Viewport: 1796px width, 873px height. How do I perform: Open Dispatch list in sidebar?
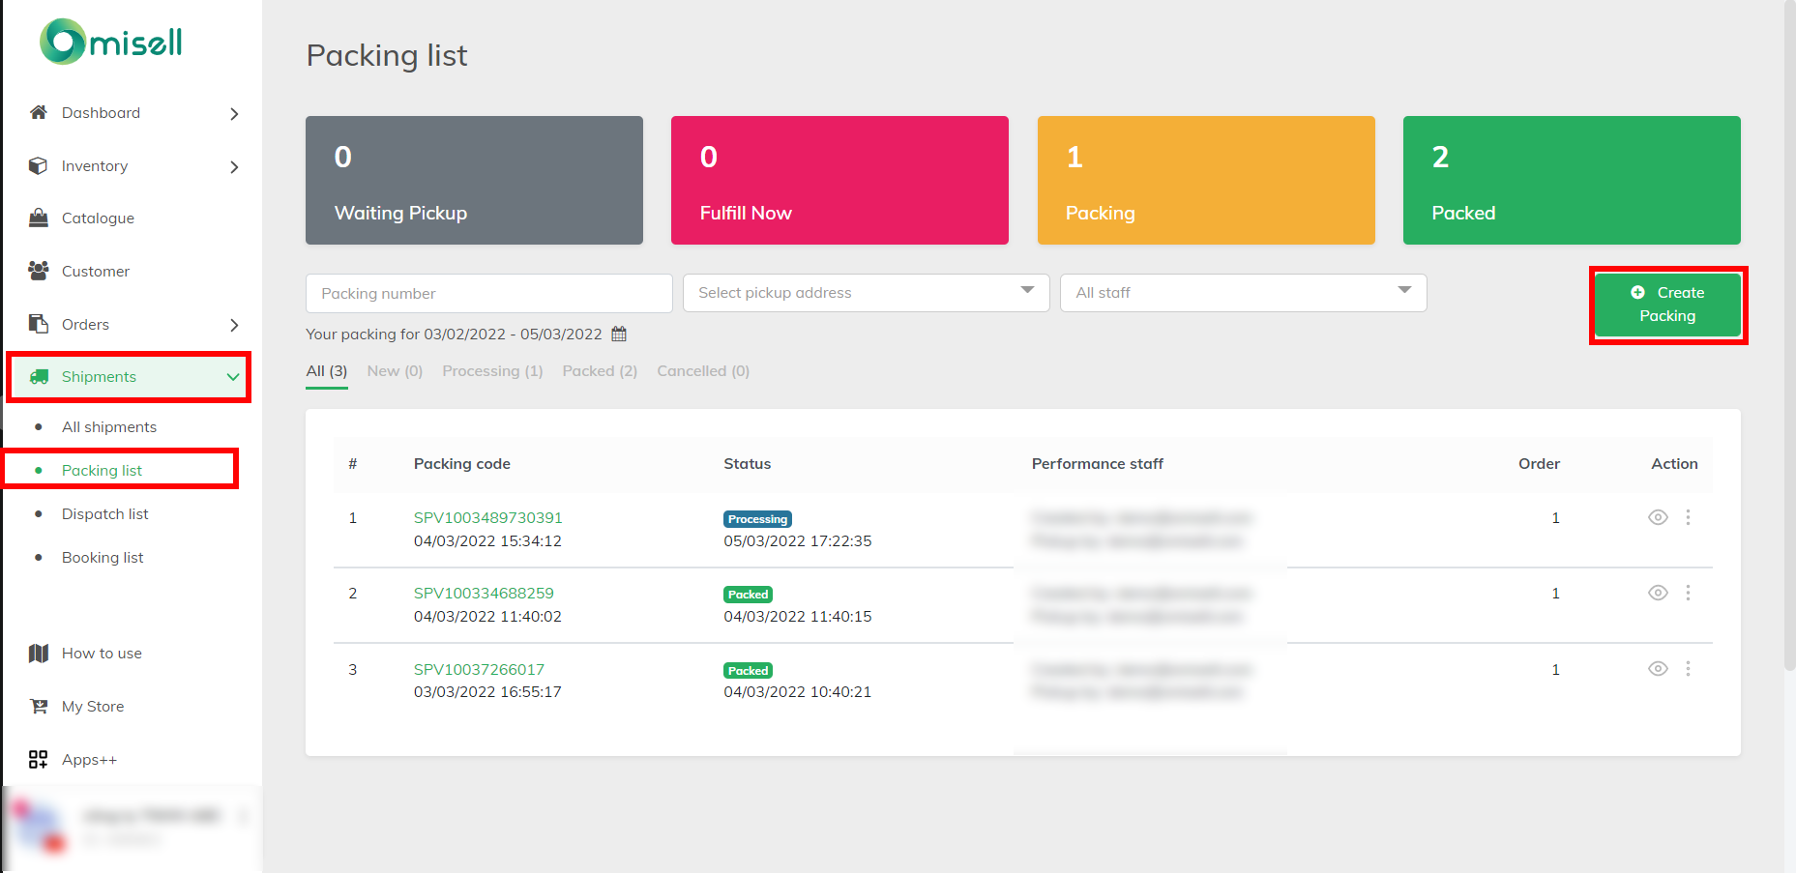point(105,514)
